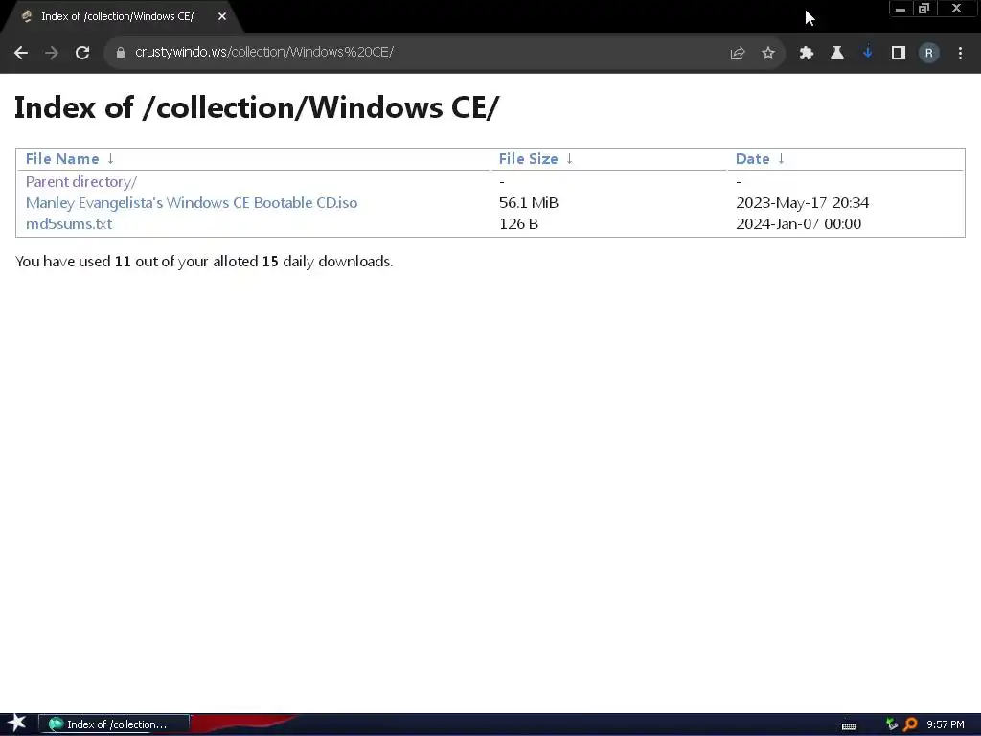Bookmark this page with the star icon

click(768, 54)
